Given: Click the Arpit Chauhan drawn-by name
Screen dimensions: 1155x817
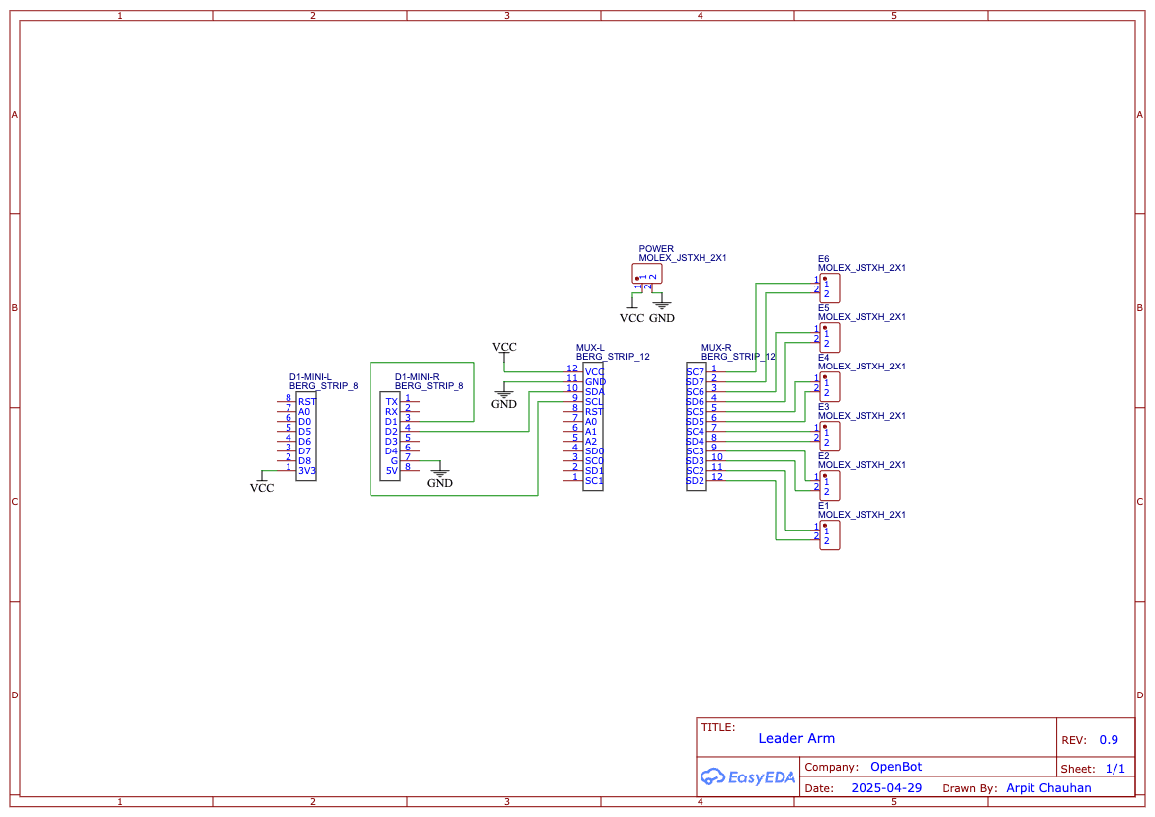Looking at the screenshot, I should pos(1048,787).
